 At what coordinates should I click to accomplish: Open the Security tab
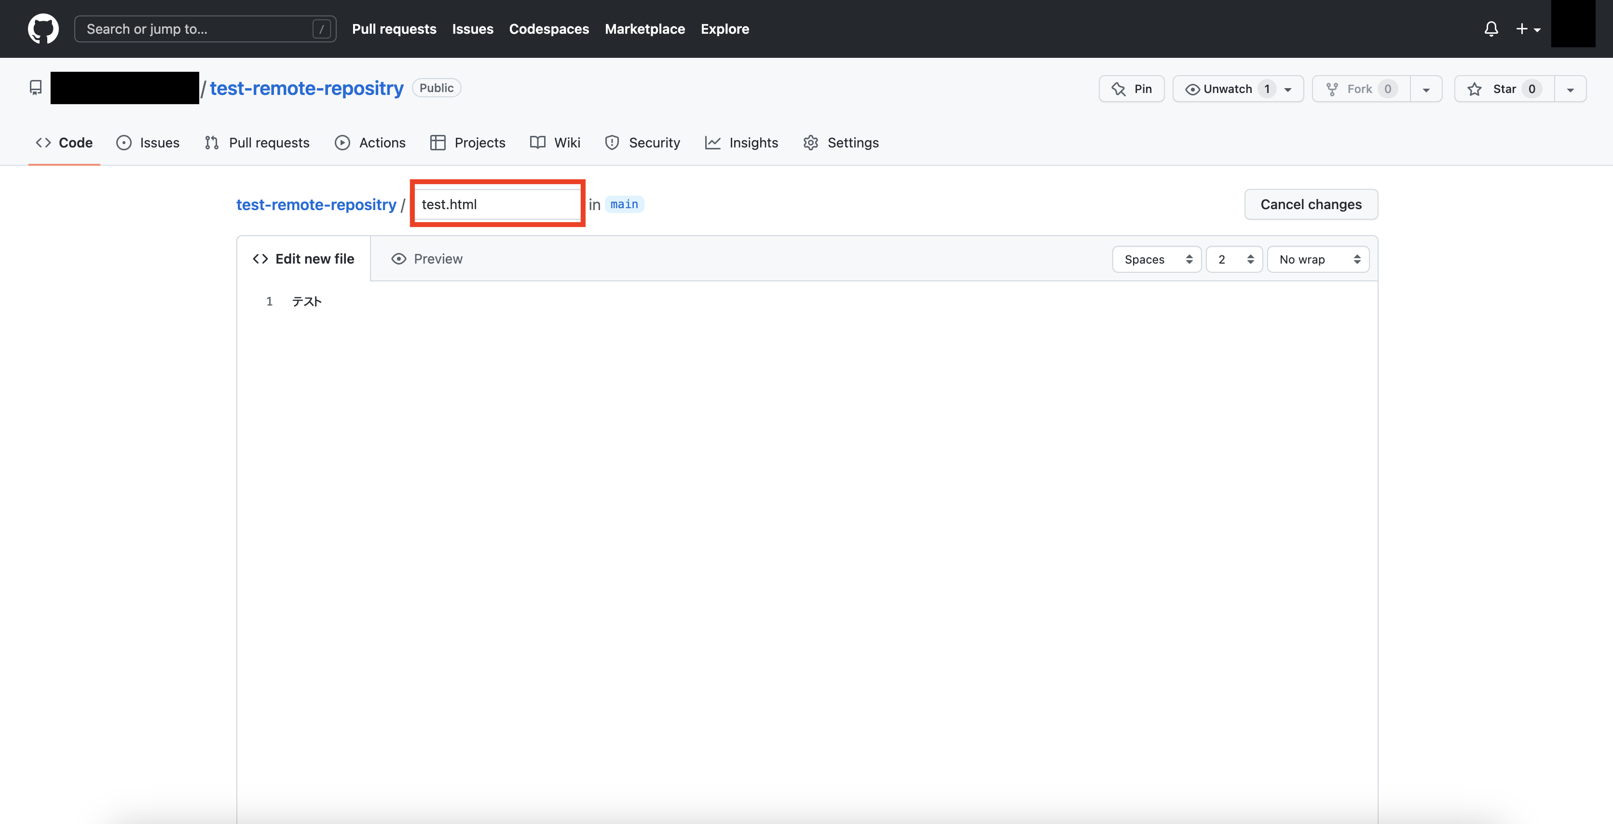642,143
